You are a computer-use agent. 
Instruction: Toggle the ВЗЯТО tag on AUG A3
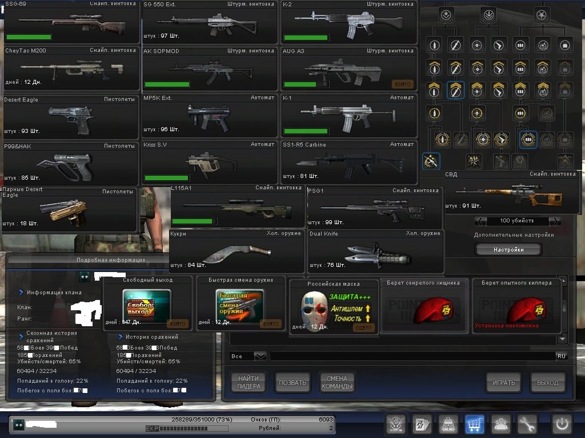[x=403, y=84]
